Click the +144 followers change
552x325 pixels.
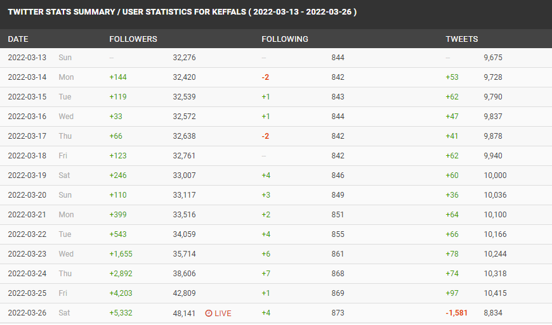point(118,77)
